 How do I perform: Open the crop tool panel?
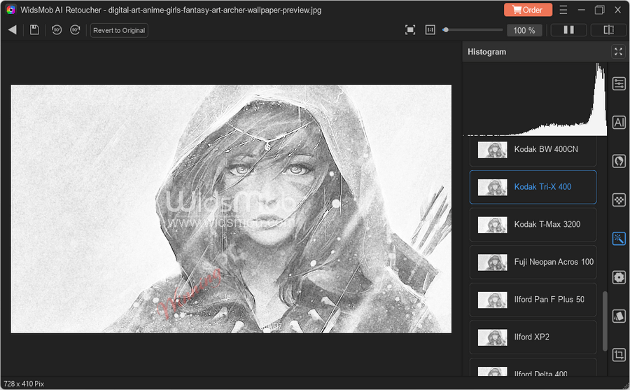pyautogui.click(x=619, y=354)
